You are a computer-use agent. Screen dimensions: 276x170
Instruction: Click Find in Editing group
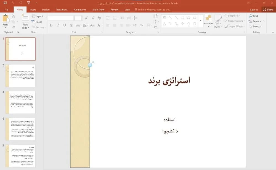pyautogui.click(x=253, y=16)
